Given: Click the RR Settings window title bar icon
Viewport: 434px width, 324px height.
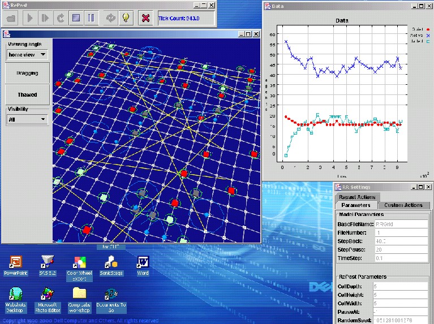Looking at the screenshot, I should (x=338, y=187).
